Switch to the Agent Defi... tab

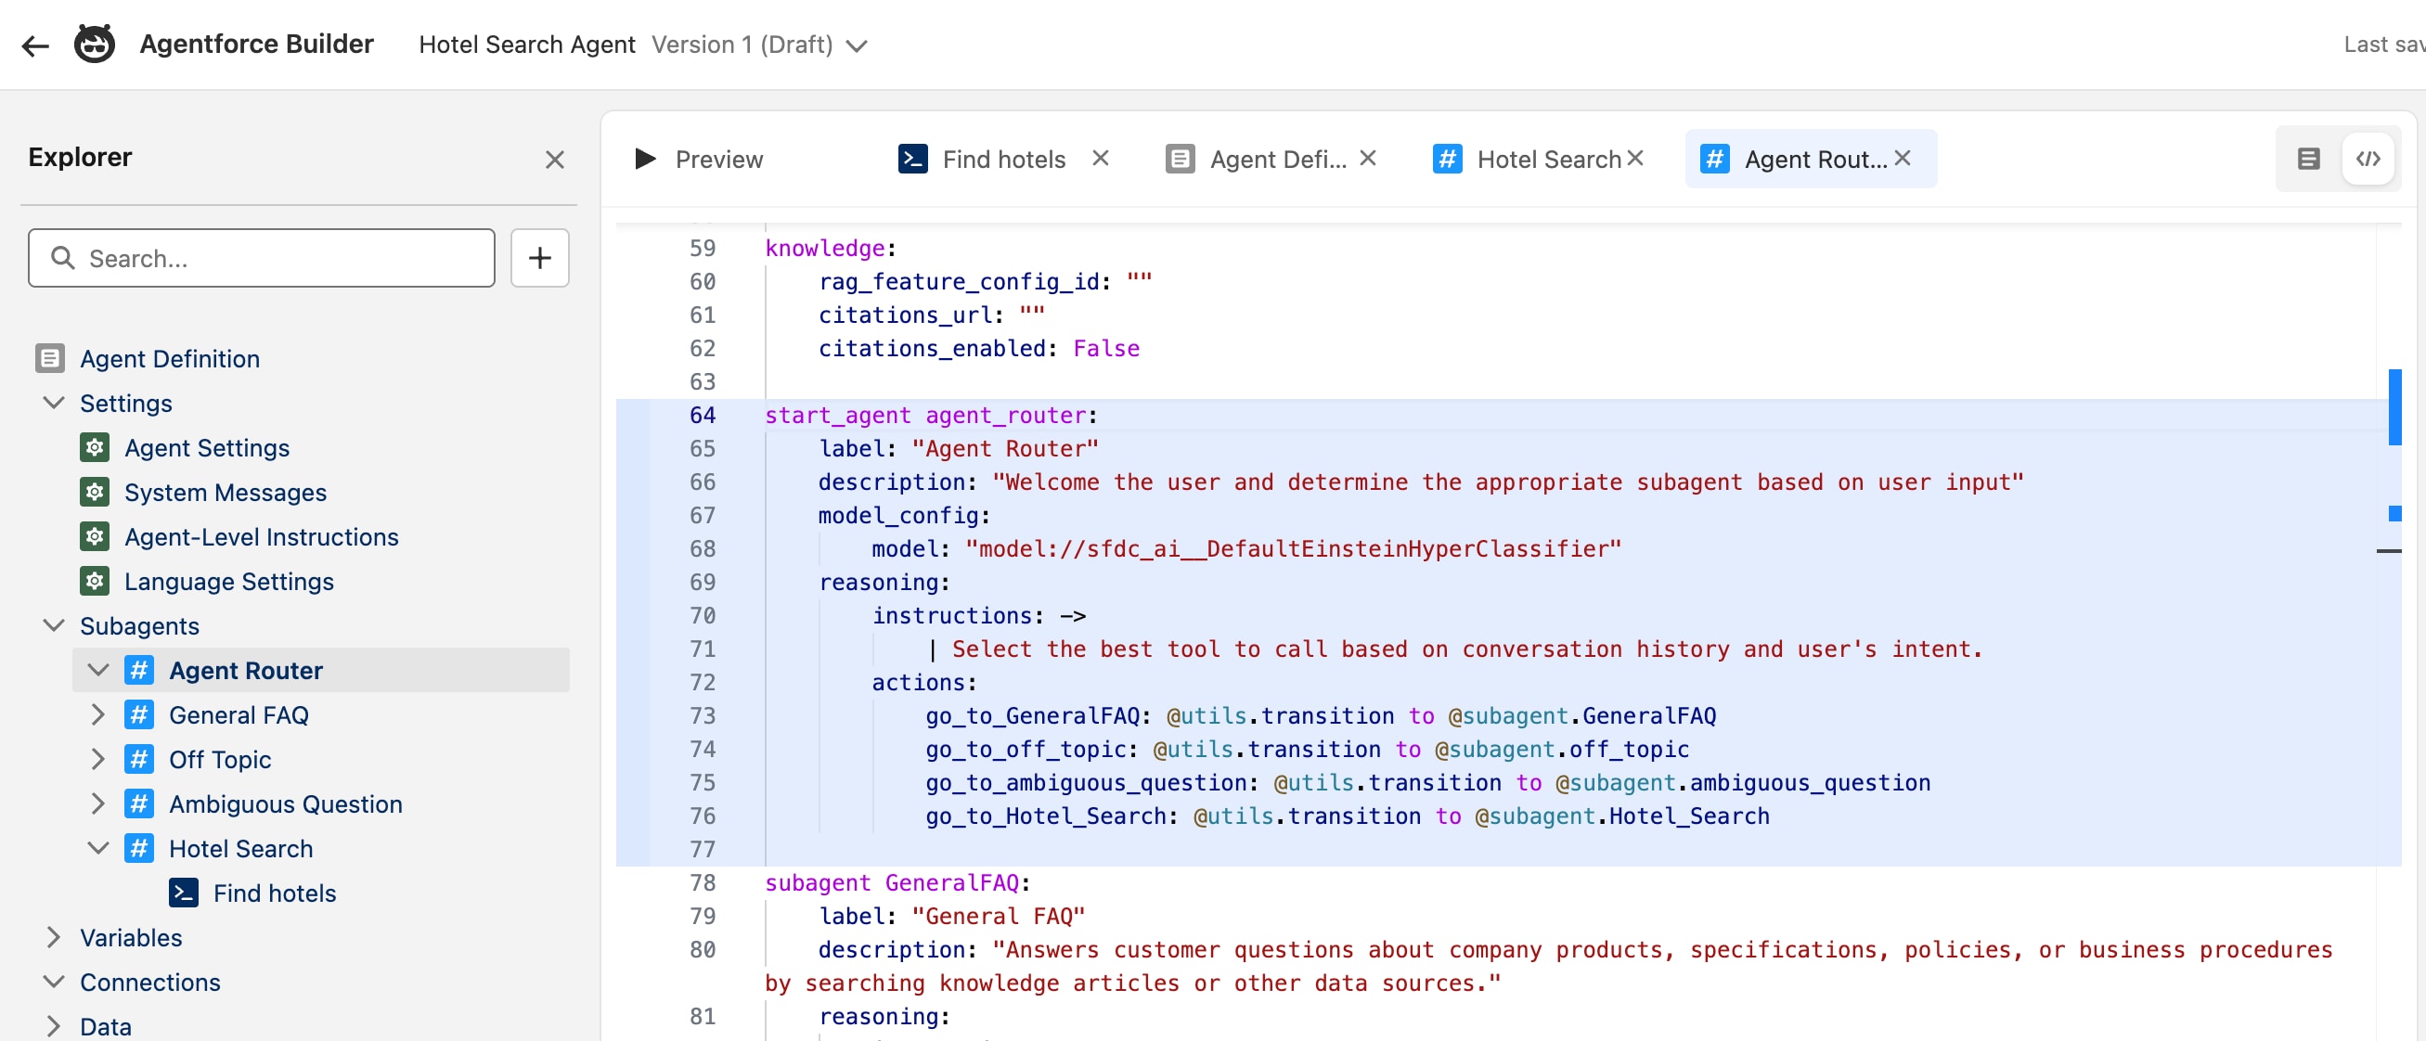tap(1277, 159)
